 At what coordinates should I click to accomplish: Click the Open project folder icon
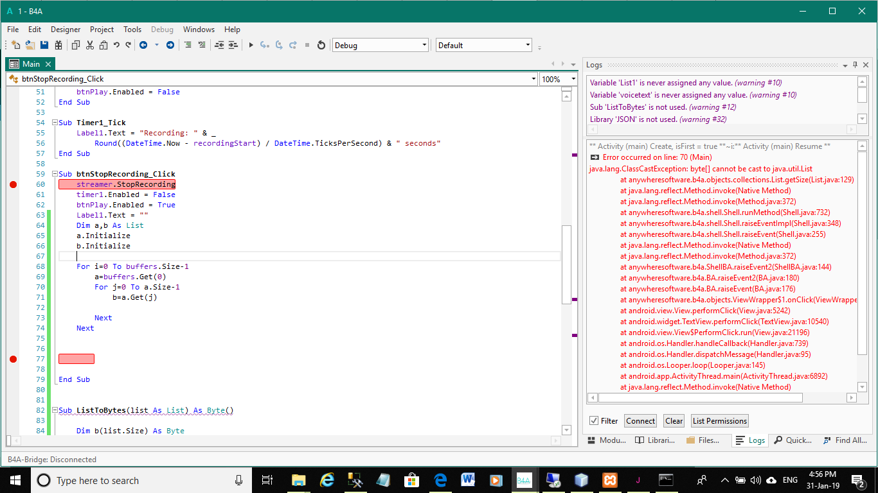(x=30, y=45)
